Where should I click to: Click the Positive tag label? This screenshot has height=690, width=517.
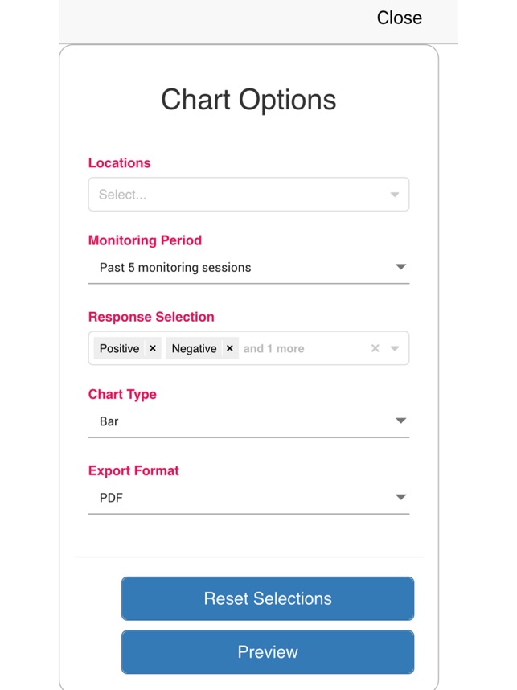(119, 349)
